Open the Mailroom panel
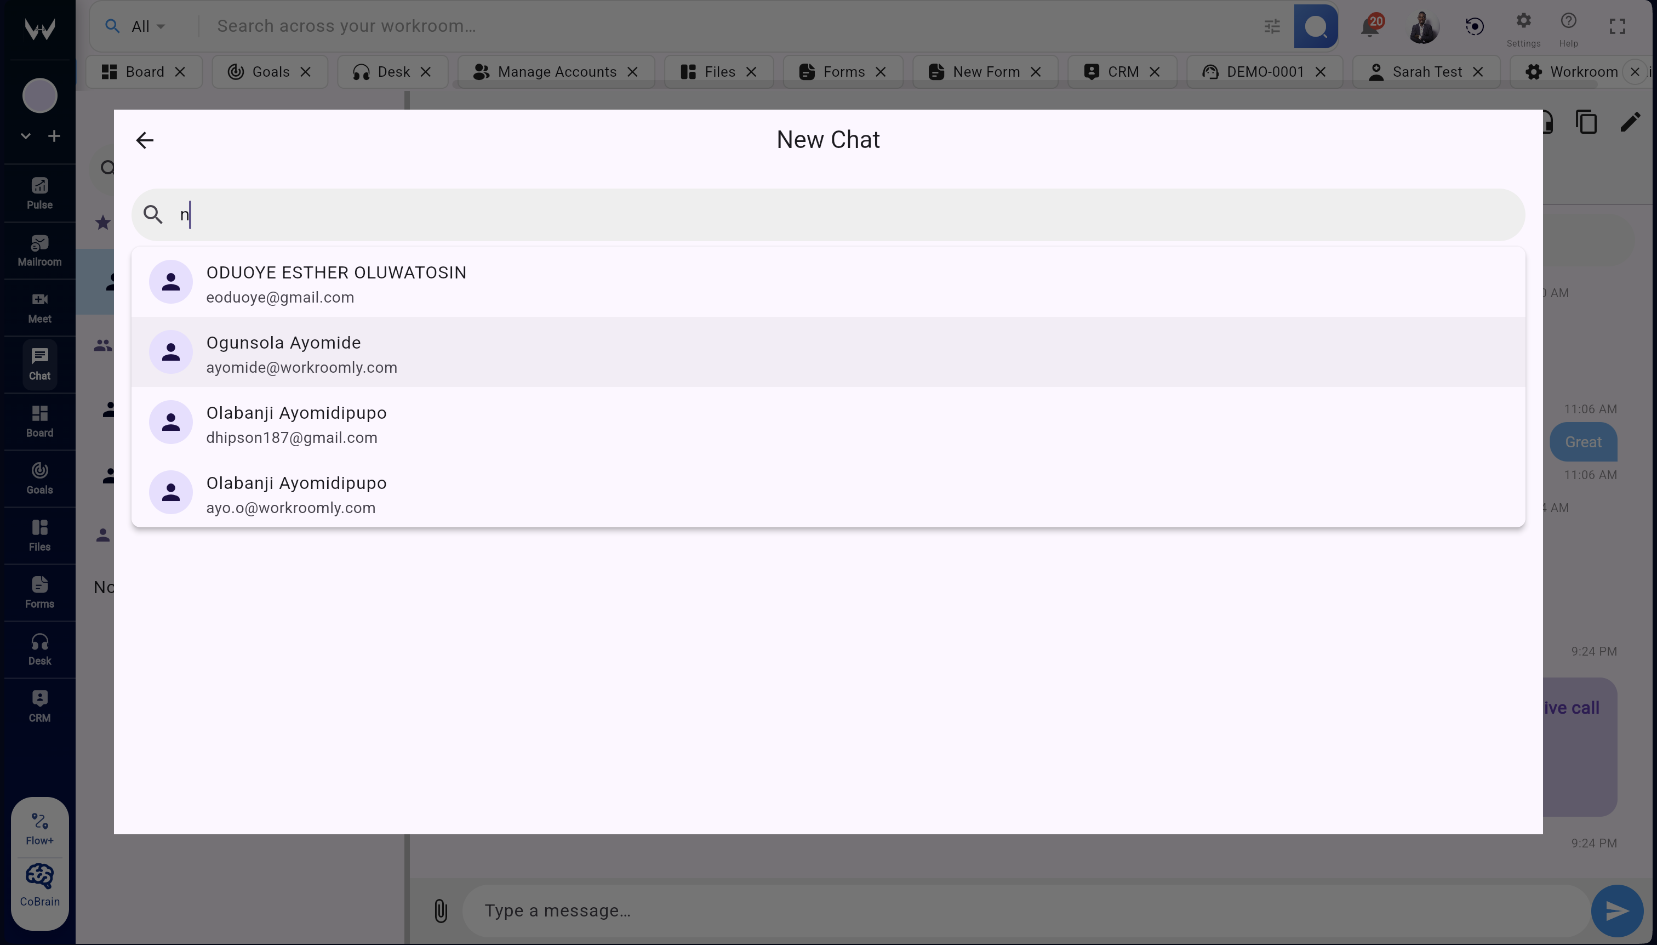Viewport: 1657px width, 945px height. pyautogui.click(x=39, y=250)
